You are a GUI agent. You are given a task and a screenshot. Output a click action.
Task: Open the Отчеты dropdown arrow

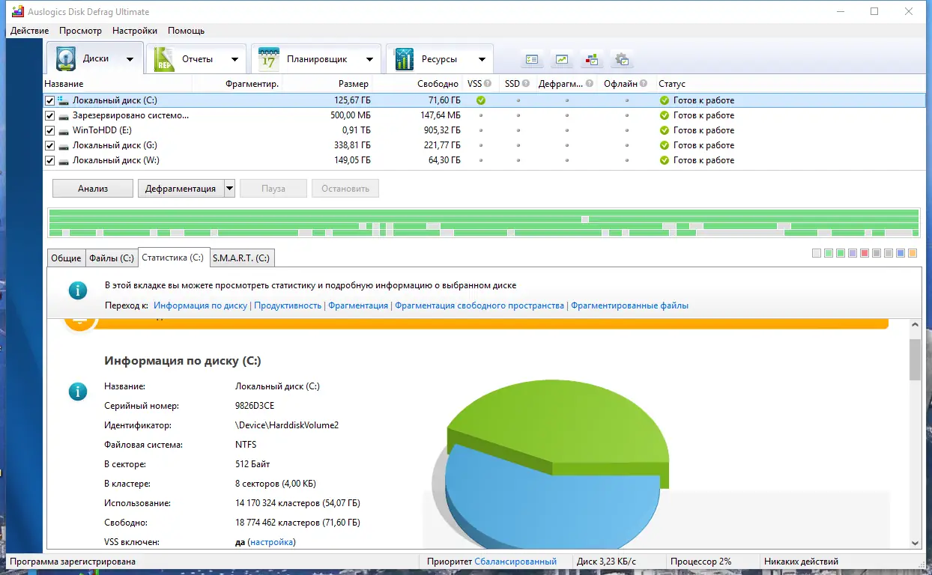(x=234, y=60)
